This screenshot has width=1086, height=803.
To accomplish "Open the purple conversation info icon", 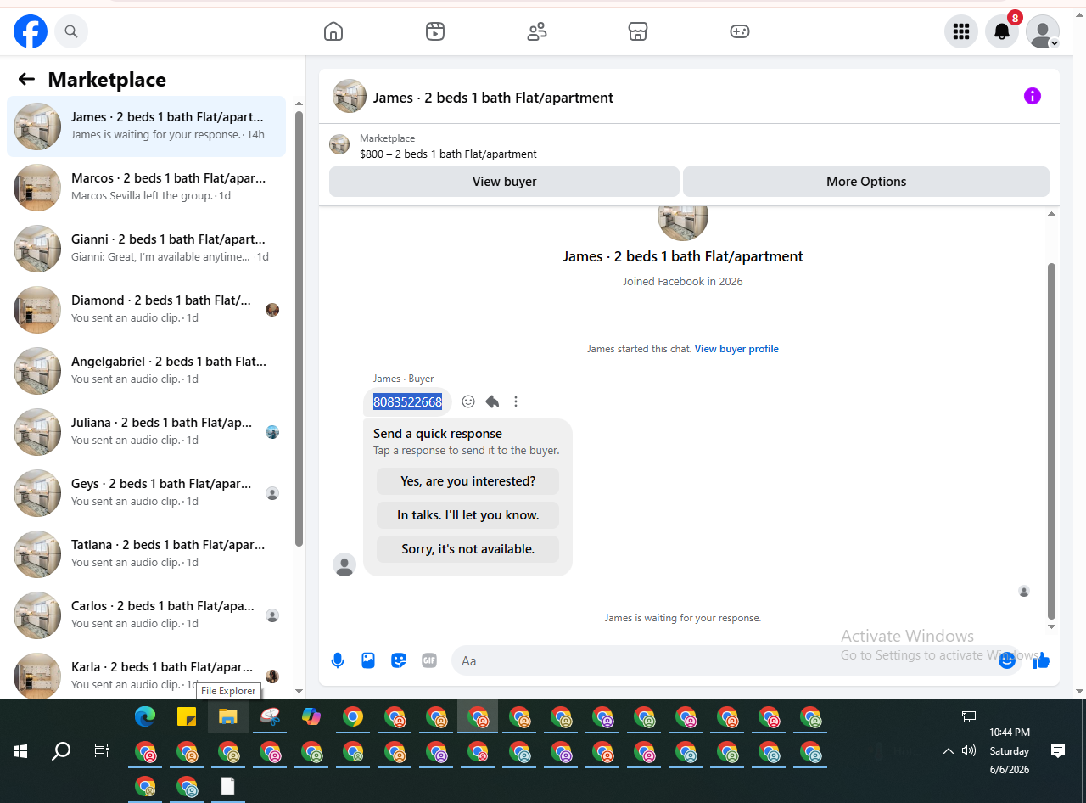I will coord(1033,96).
